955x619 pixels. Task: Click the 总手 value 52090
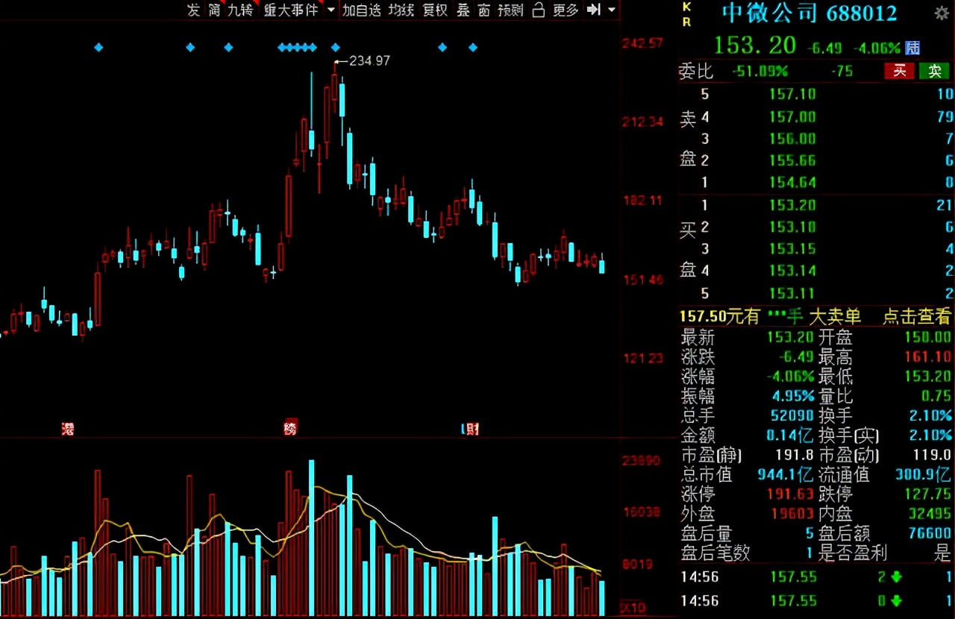(792, 415)
